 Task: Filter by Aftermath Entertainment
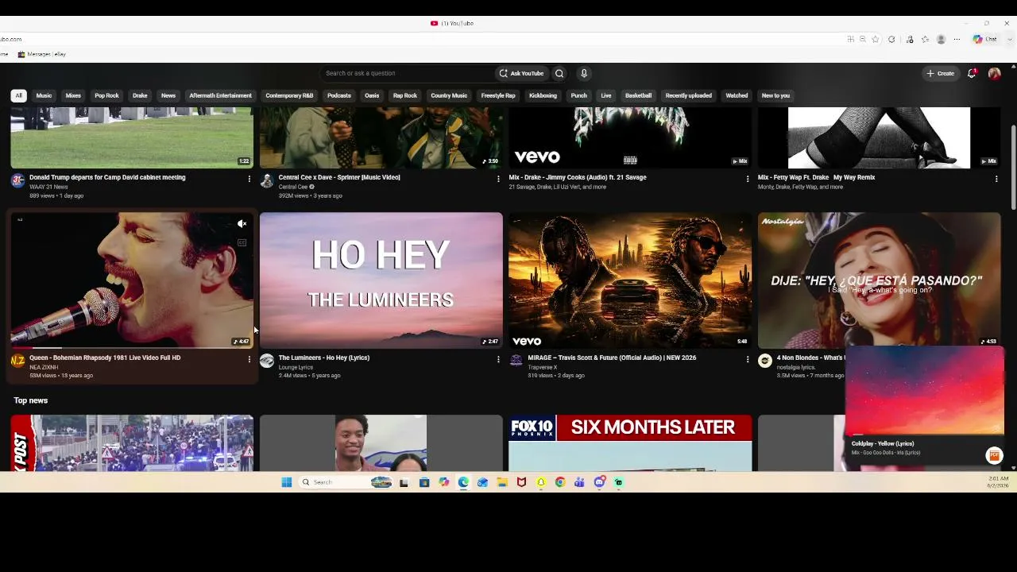(x=220, y=95)
